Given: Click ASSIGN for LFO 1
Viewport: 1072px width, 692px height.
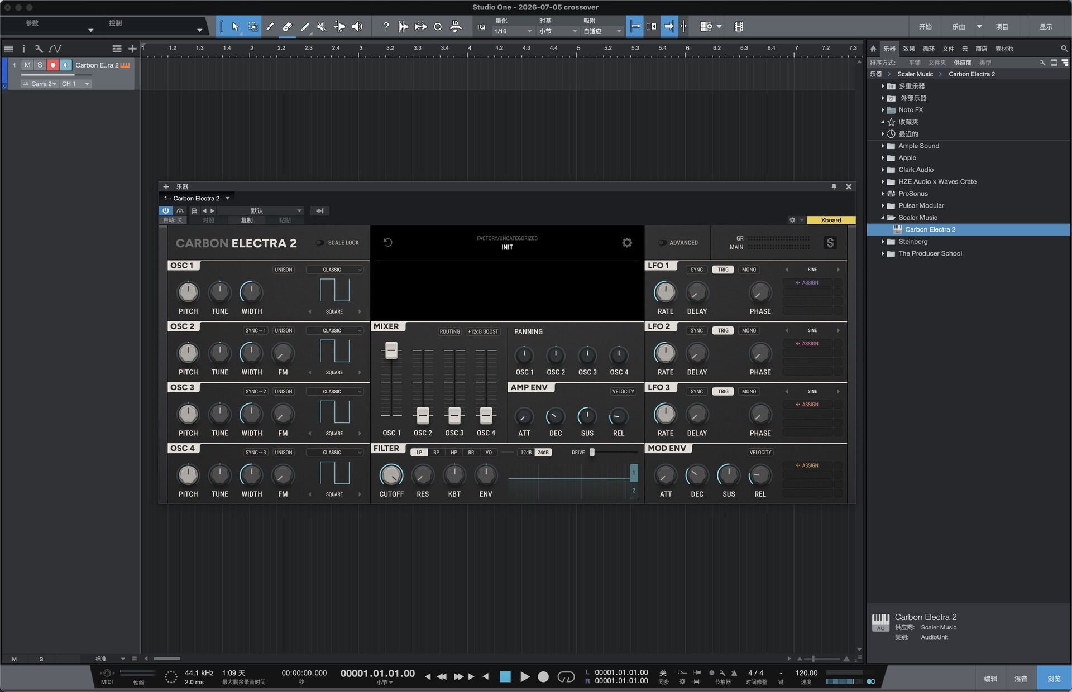Looking at the screenshot, I should 807,283.
